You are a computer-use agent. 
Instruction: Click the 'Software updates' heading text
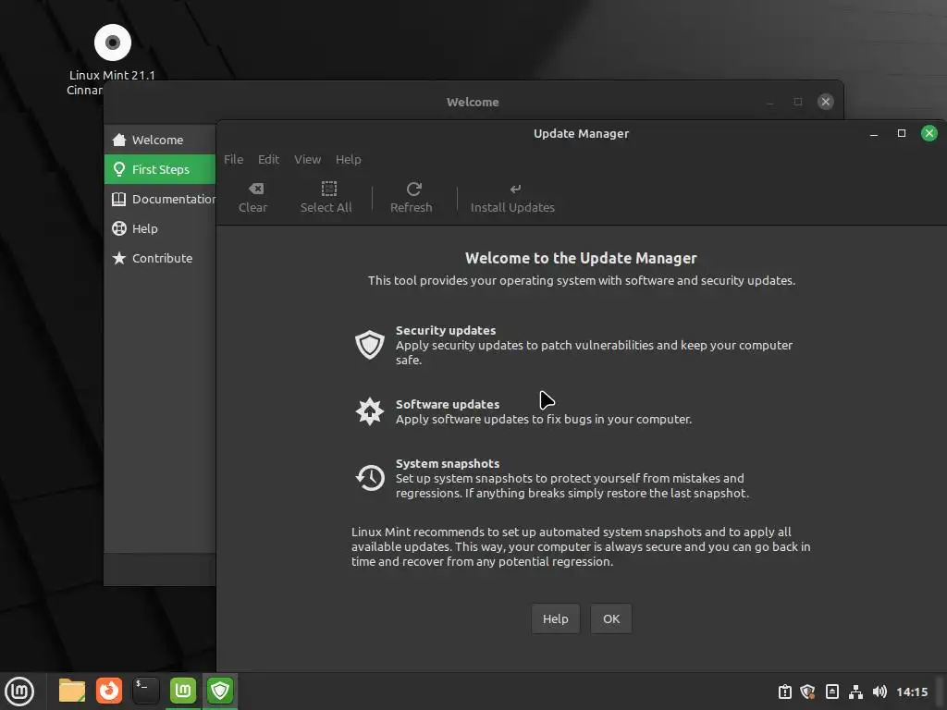coord(448,404)
